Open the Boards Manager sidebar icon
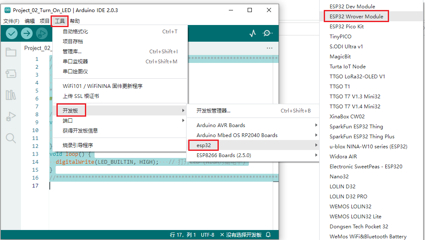The width and height of the screenshot is (425, 240). click(10, 73)
